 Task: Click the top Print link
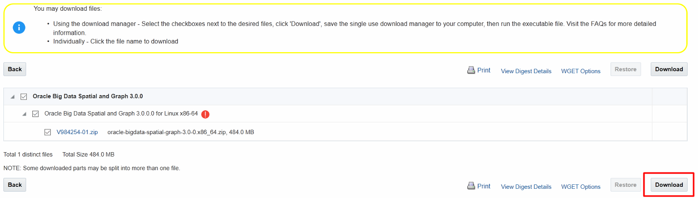(484, 70)
